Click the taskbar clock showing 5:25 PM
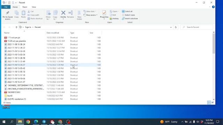Viewport: 223px width, 125px height. (x=209, y=122)
